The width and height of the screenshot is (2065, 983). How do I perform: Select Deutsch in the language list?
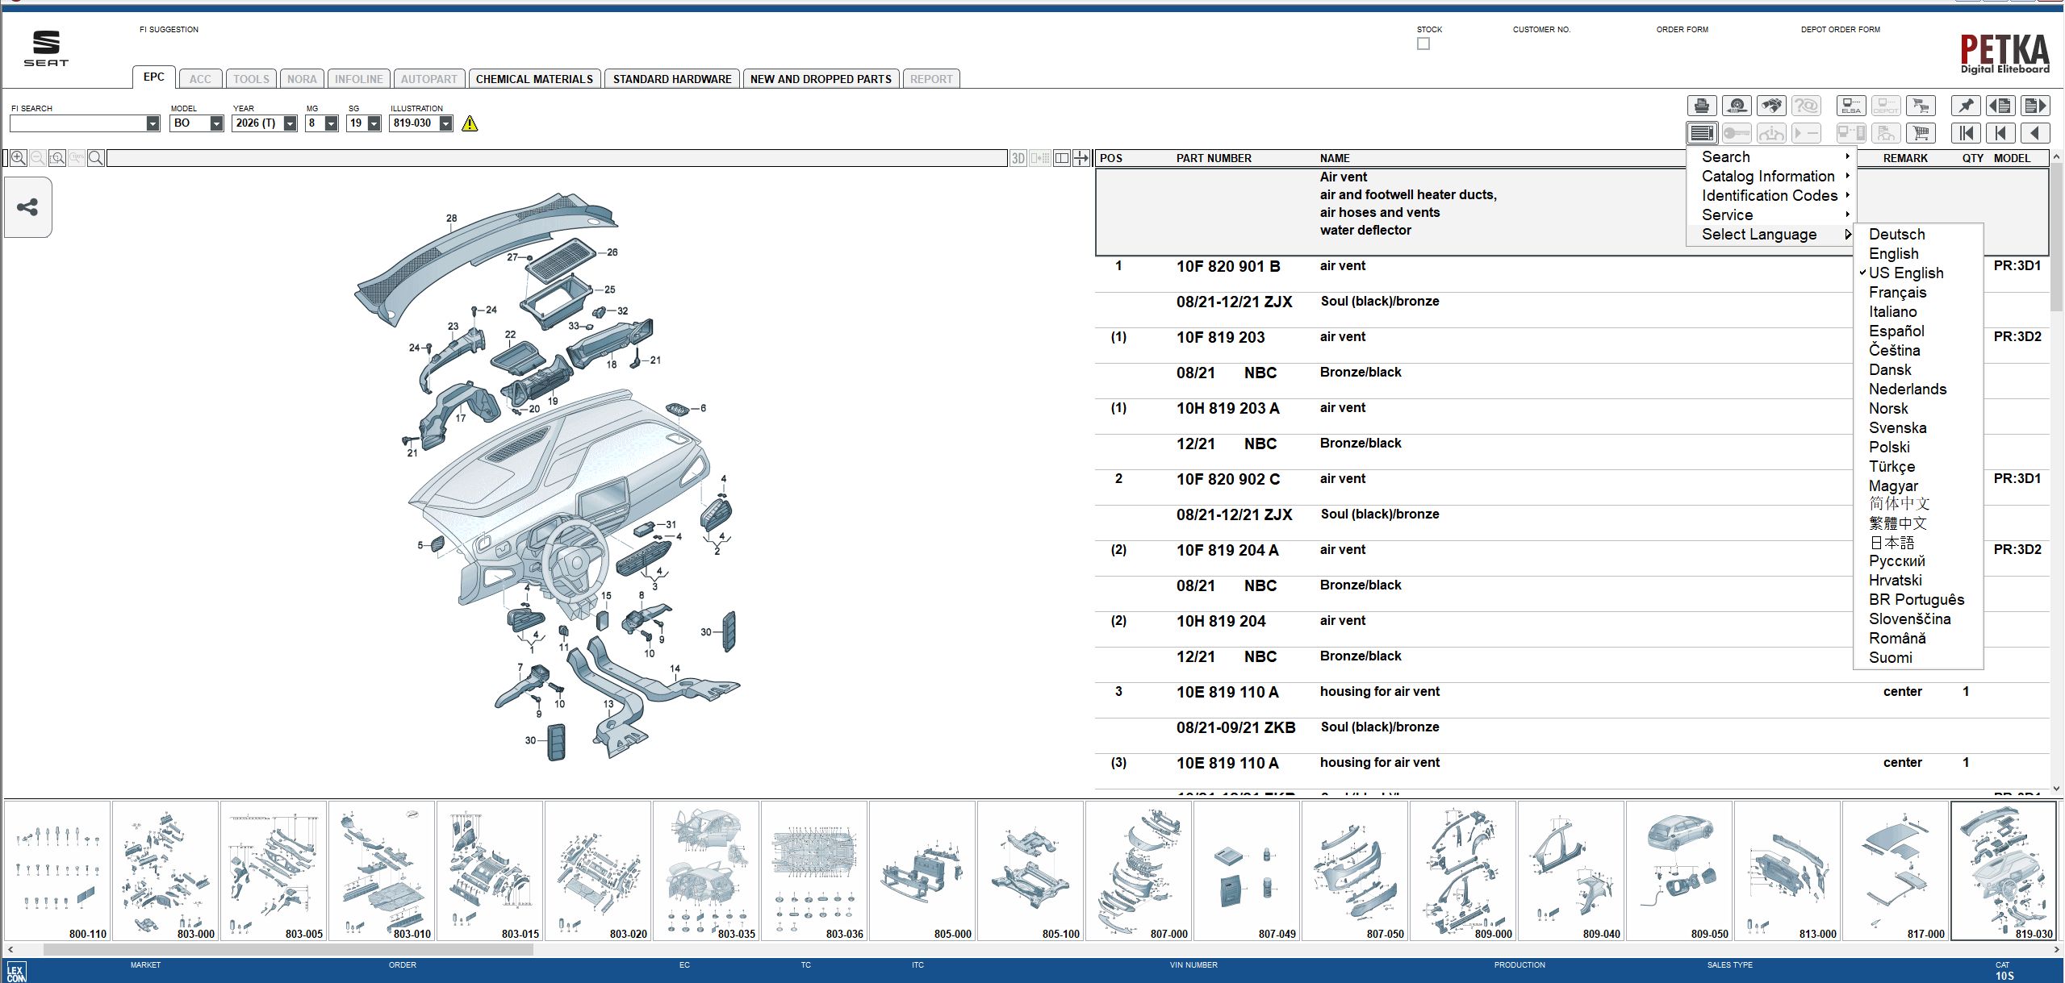pyautogui.click(x=1898, y=234)
